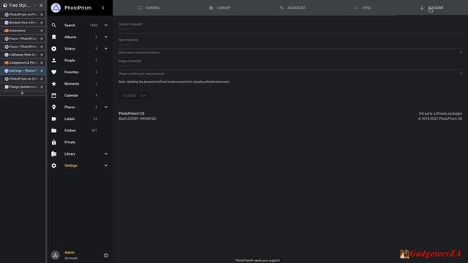Close the 'Cableway Ride' tab
Screen dimensions: 468x263
(42, 55)
